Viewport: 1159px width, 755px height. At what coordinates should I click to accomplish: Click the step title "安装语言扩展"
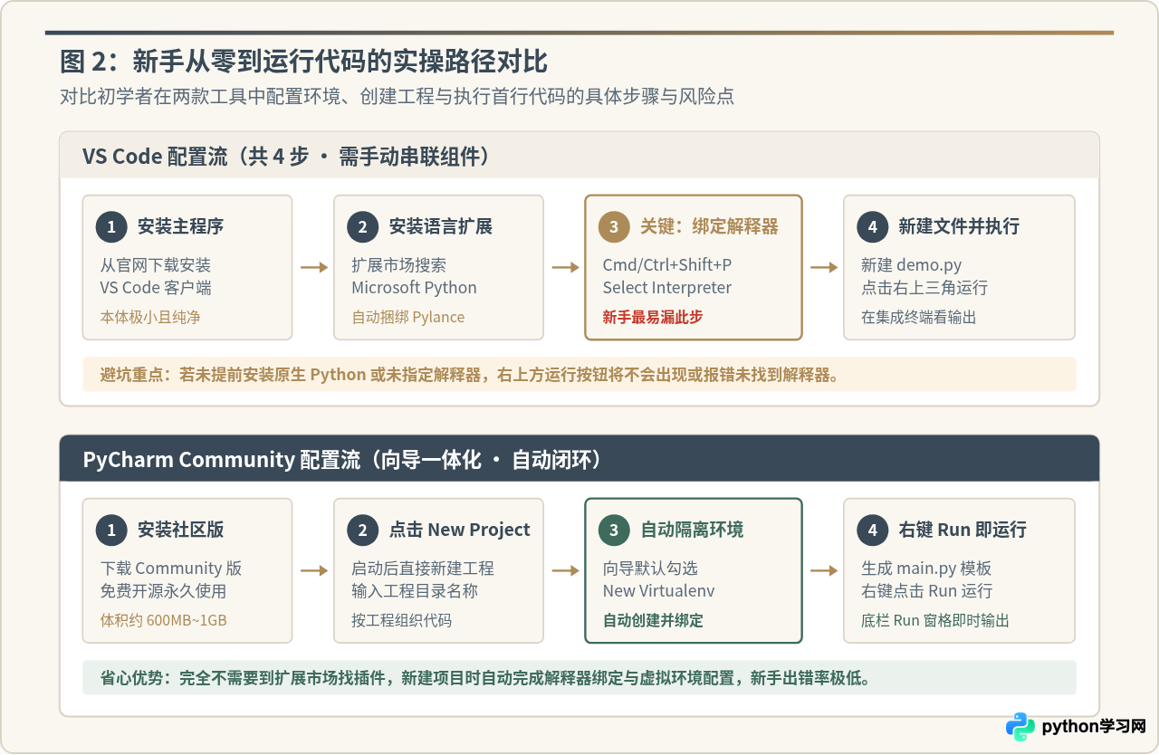click(441, 226)
